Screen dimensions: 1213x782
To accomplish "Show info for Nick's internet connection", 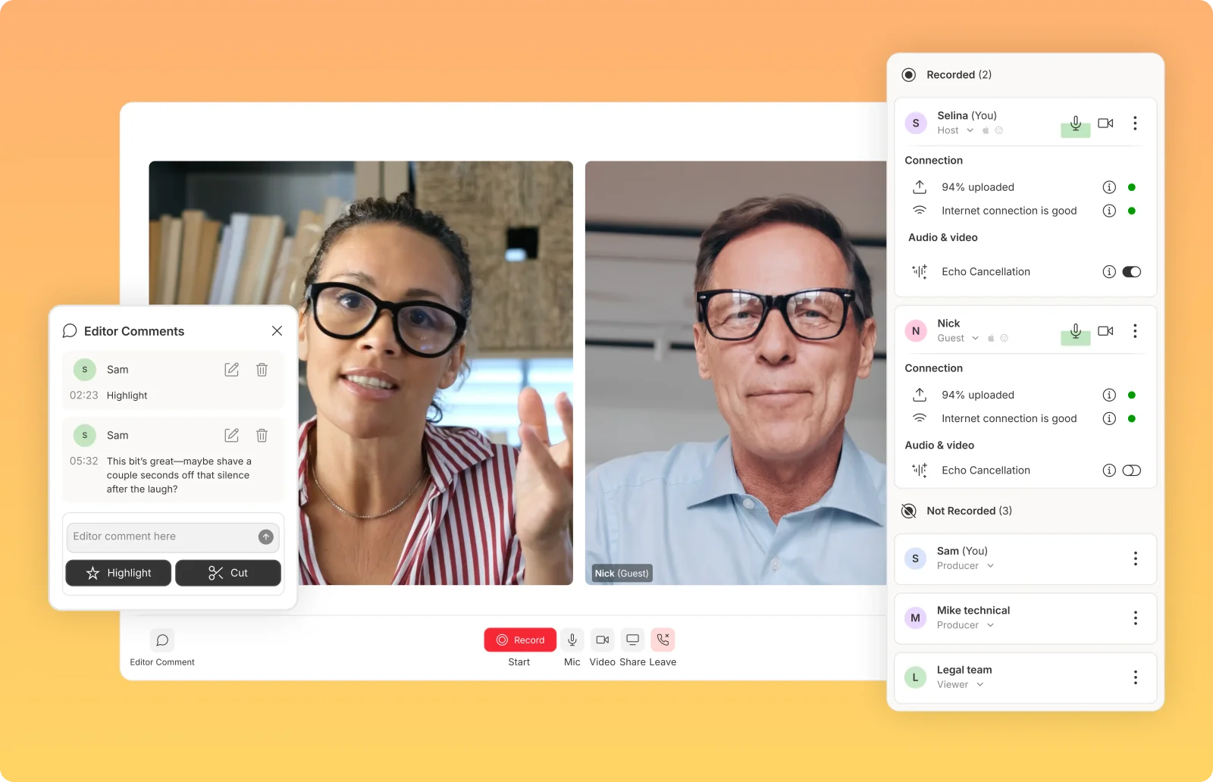I will click(x=1109, y=418).
